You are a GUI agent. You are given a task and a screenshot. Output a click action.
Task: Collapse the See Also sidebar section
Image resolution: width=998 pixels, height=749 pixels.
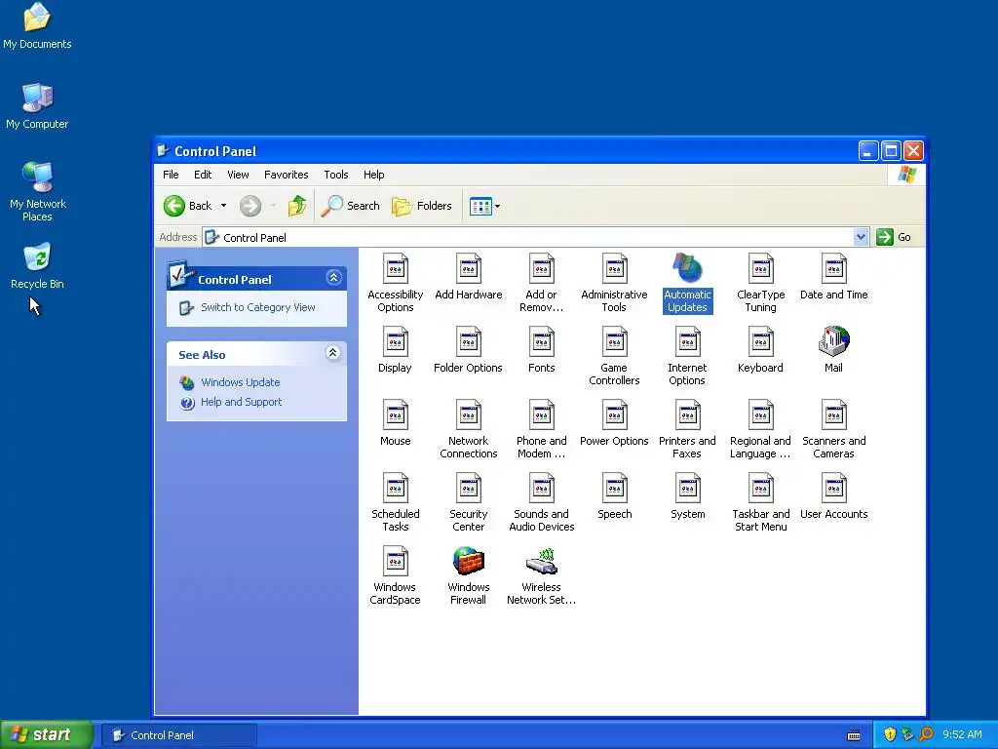tap(333, 353)
